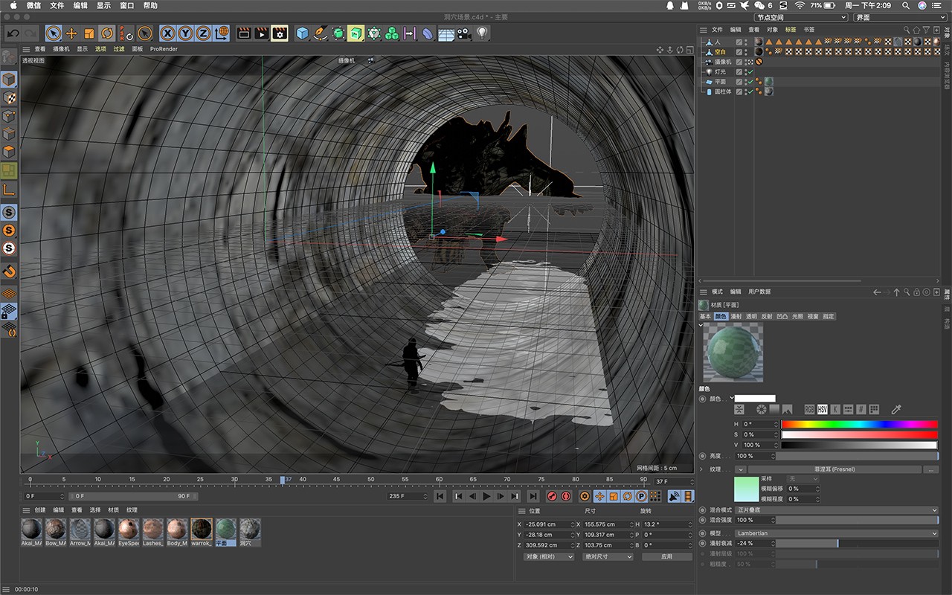Open the 反射 material tab
The image size is (952, 595).
pos(766,316)
